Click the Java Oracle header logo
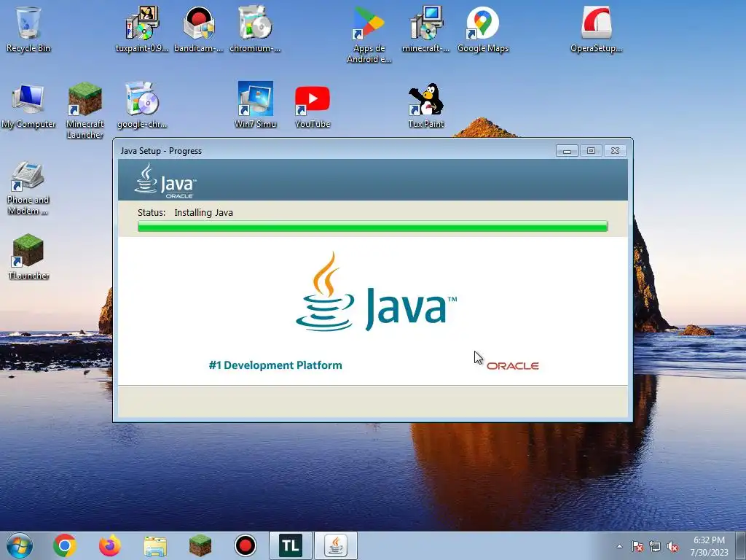This screenshot has width=746, height=560. pos(165,181)
